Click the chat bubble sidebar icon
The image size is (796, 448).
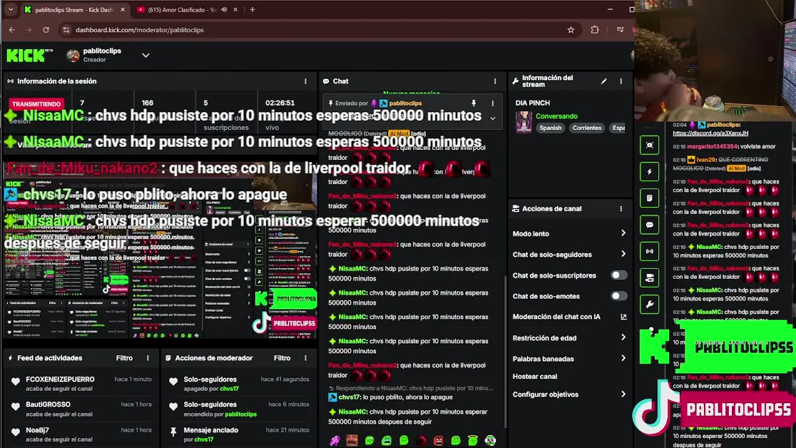(x=650, y=225)
